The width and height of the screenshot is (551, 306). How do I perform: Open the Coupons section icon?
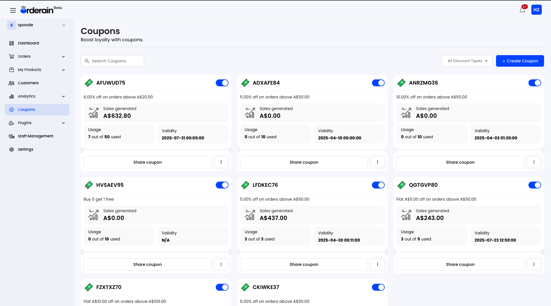click(12, 109)
